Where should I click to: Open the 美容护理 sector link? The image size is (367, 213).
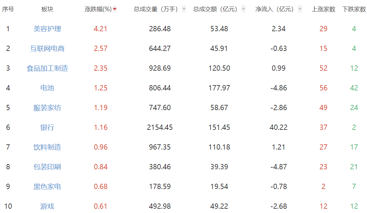pos(47,29)
